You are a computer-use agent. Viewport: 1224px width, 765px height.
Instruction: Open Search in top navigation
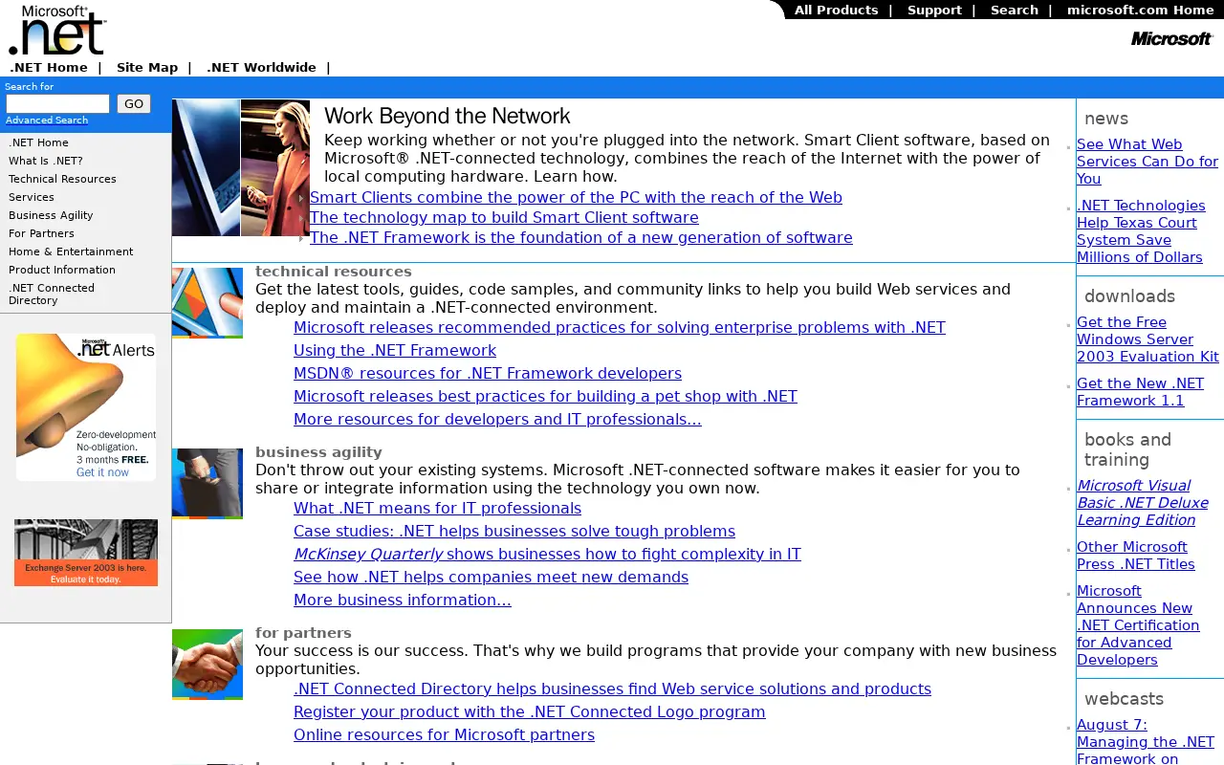pyautogui.click(x=1015, y=10)
